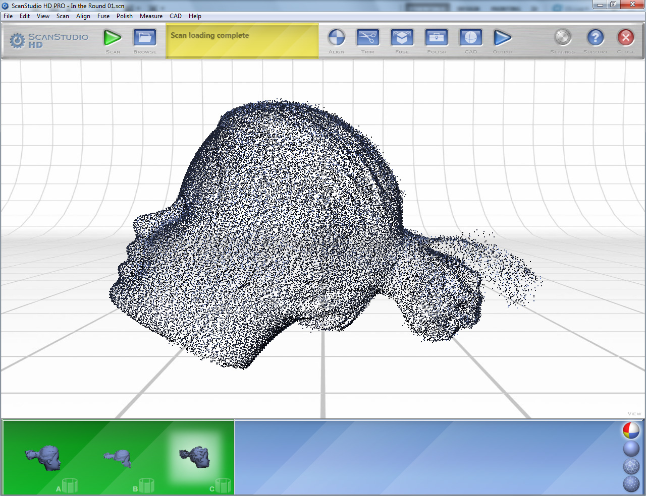Click the 'Scan loading complete' status message
Viewport: 646px width, 496px height.
point(209,35)
